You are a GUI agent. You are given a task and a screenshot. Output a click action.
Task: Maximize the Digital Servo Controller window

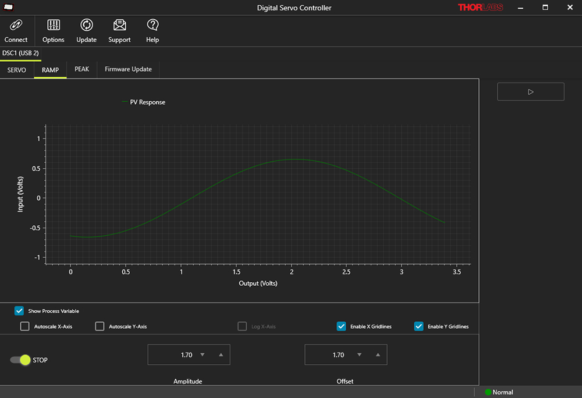545,8
